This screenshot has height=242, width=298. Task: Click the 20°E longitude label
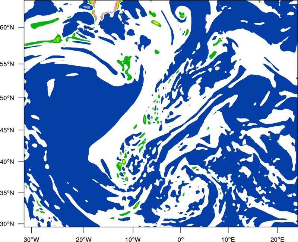277,239
